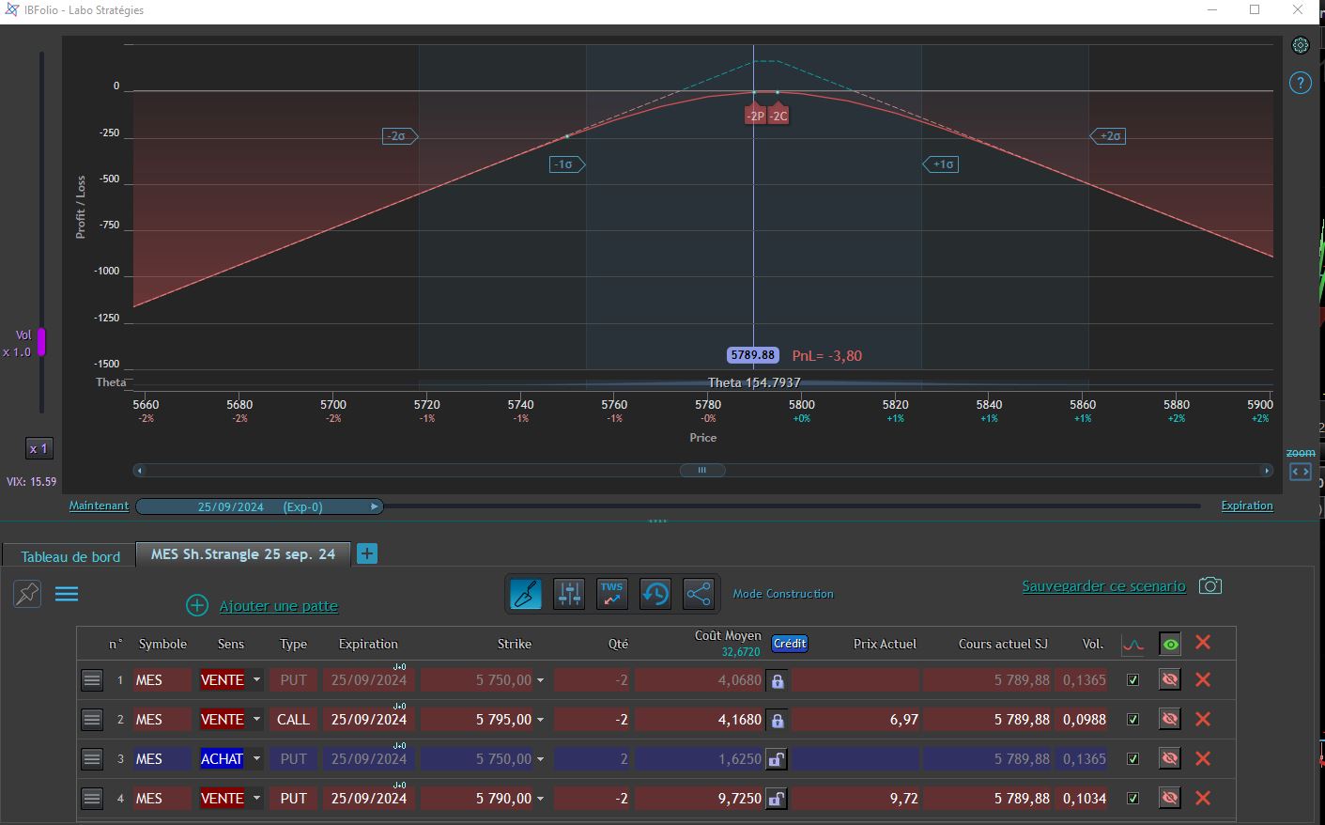This screenshot has height=825, width=1325.
Task: Click Sauvegarder ce scenario link
Action: (x=1103, y=586)
